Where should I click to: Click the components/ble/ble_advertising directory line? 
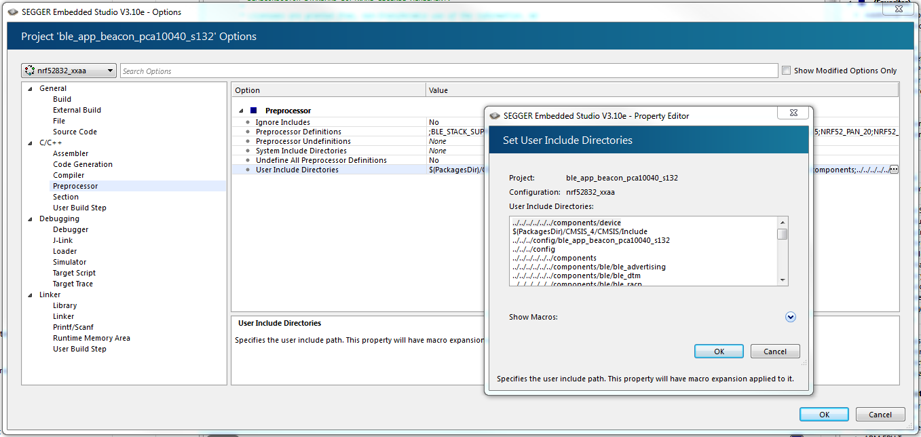pos(589,267)
